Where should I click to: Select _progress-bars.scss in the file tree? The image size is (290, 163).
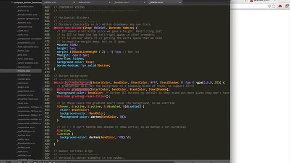pos(28,99)
